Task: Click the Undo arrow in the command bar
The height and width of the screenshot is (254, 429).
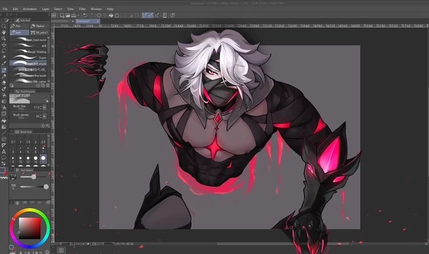Action: pyautogui.click(x=85, y=15)
